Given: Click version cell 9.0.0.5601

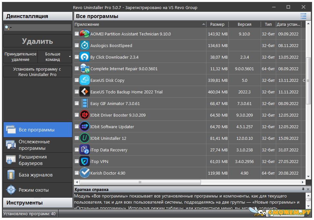Looking at the screenshot, I should tap(244, 69).
